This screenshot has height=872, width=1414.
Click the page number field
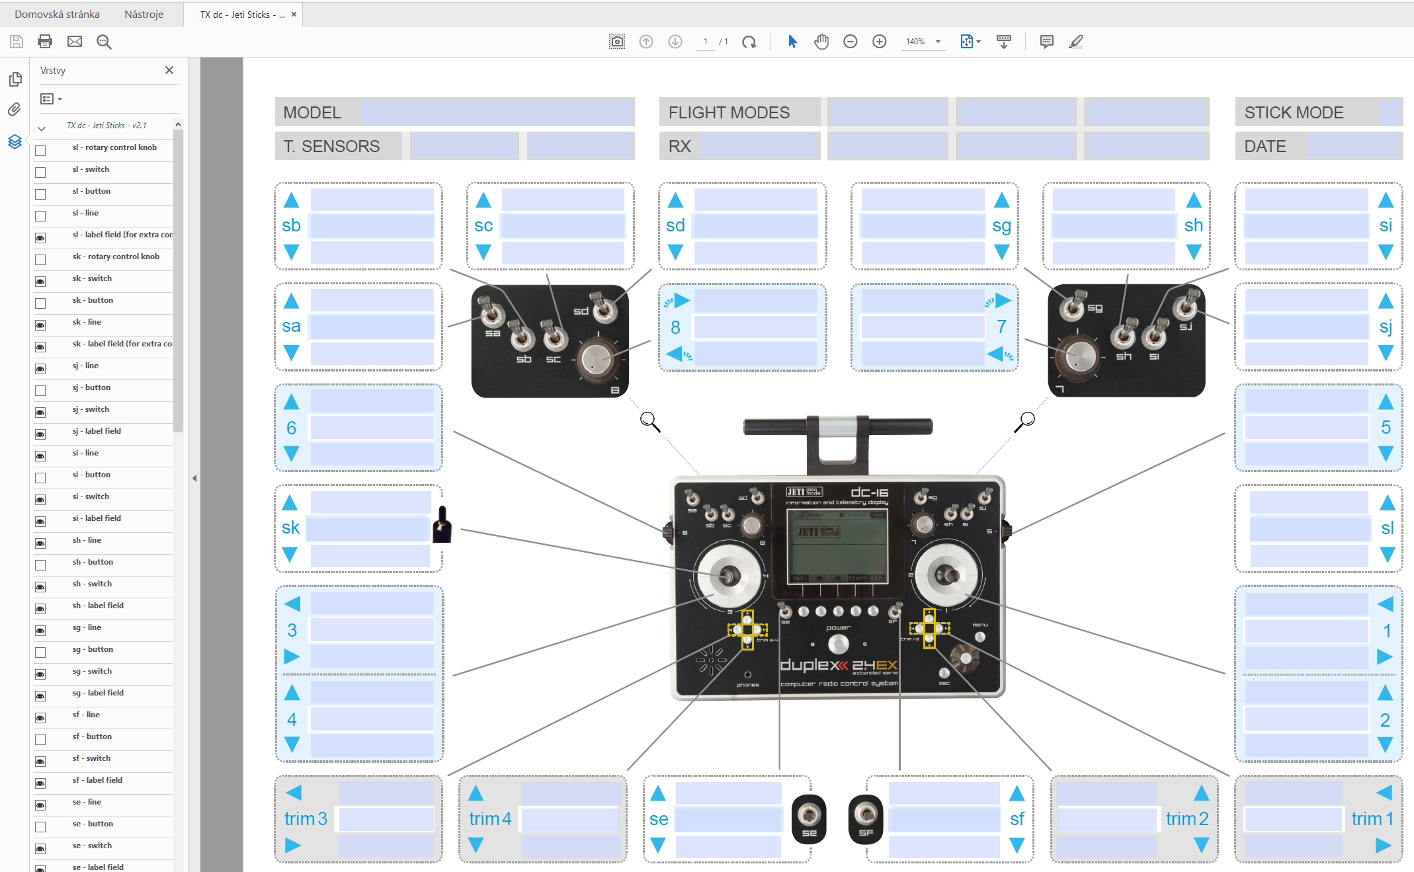pos(706,42)
